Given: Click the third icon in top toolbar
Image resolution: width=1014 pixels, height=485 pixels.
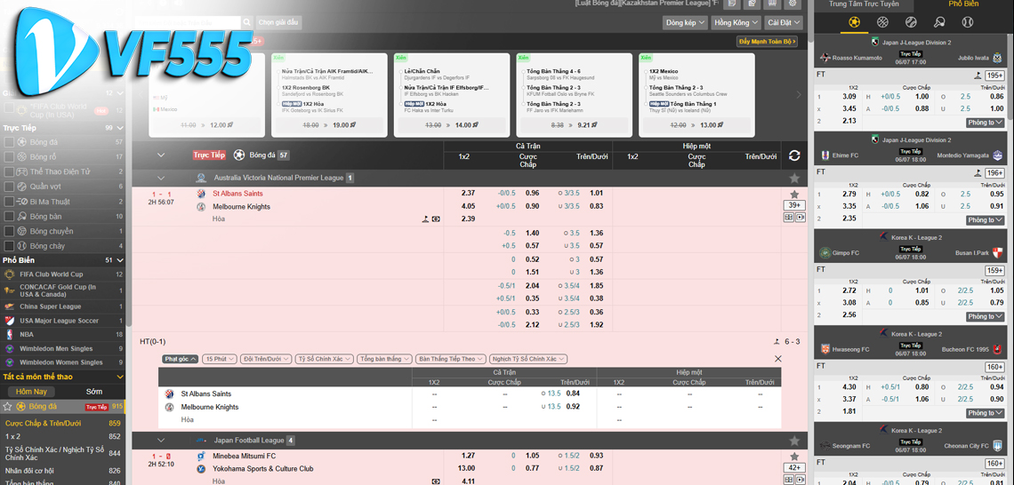Looking at the screenshot, I should (x=772, y=4).
